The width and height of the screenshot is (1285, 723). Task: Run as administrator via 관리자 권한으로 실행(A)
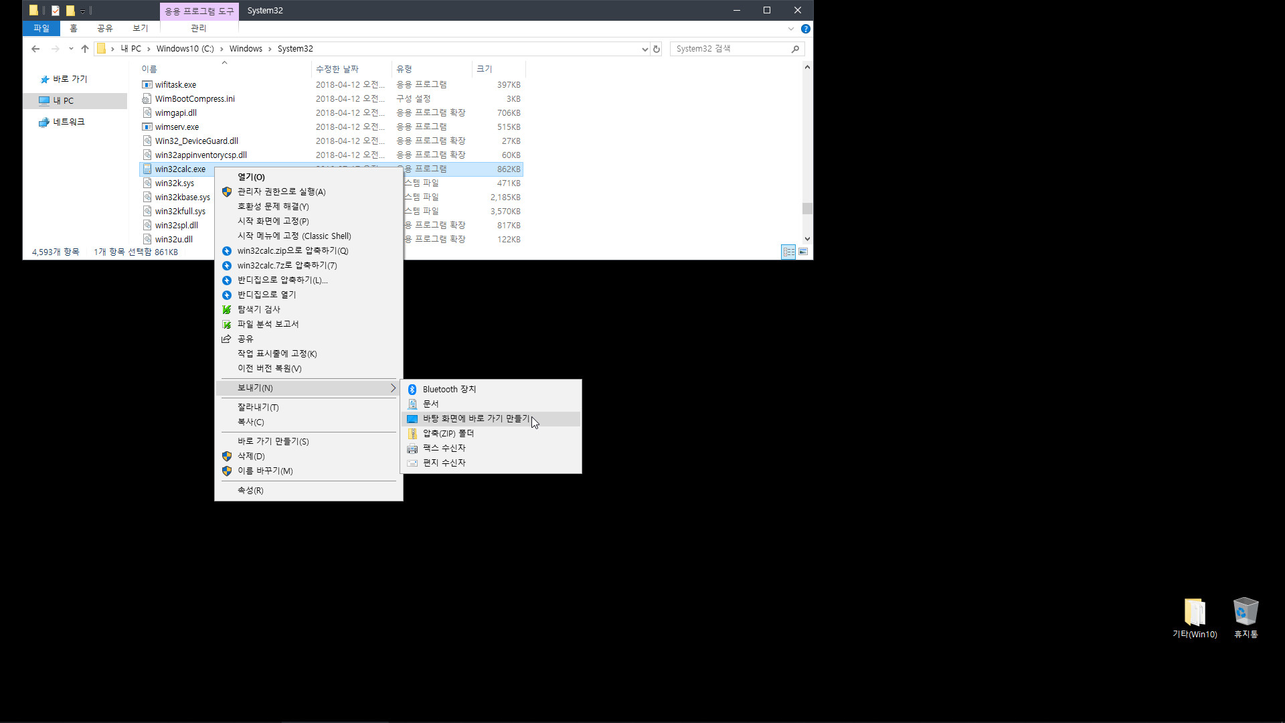pyautogui.click(x=309, y=191)
